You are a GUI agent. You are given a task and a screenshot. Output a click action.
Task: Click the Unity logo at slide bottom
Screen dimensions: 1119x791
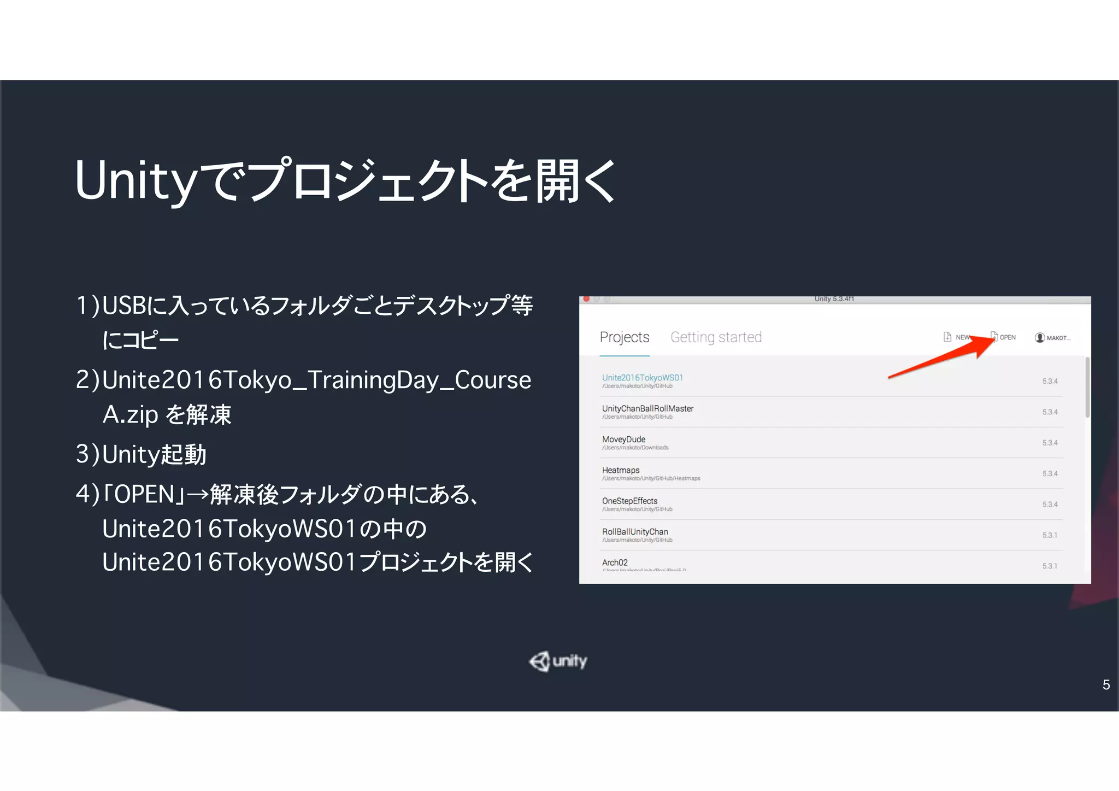[x=558, y=661]
